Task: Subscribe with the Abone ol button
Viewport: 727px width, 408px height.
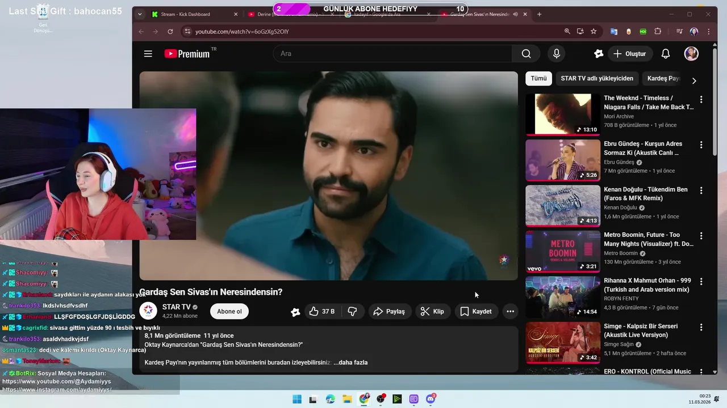Action: click(x=229, y=311)
